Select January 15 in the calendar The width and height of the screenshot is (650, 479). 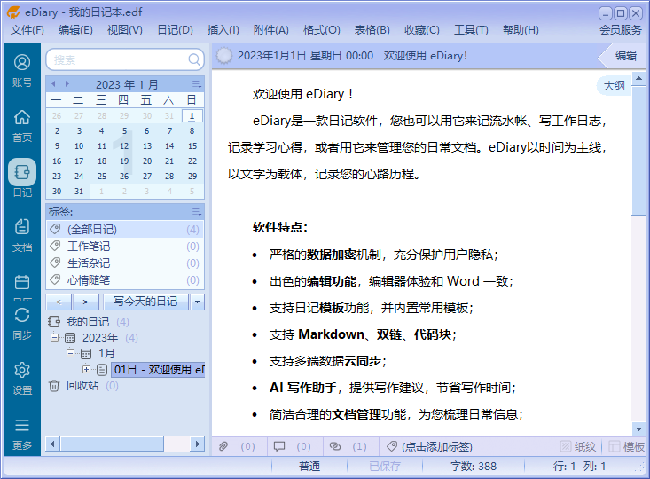192,146
